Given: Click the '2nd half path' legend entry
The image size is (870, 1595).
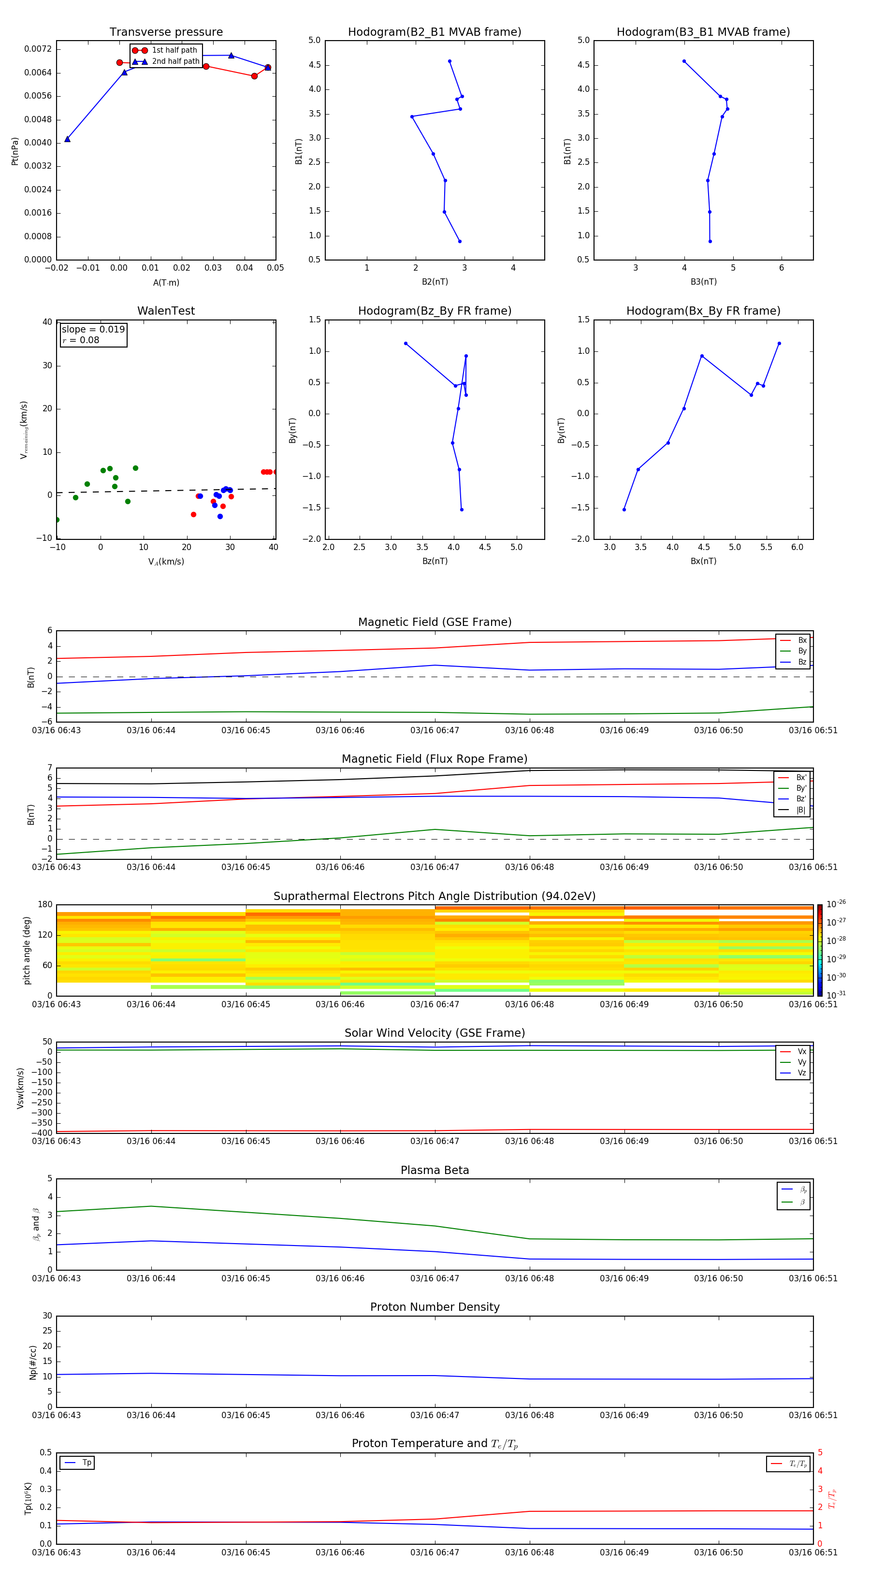Looking at the screenshot, I should (166, 61).
